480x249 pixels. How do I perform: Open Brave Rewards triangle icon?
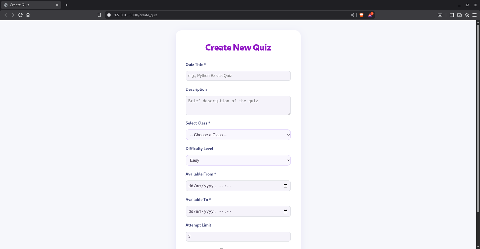click(370, 15)
